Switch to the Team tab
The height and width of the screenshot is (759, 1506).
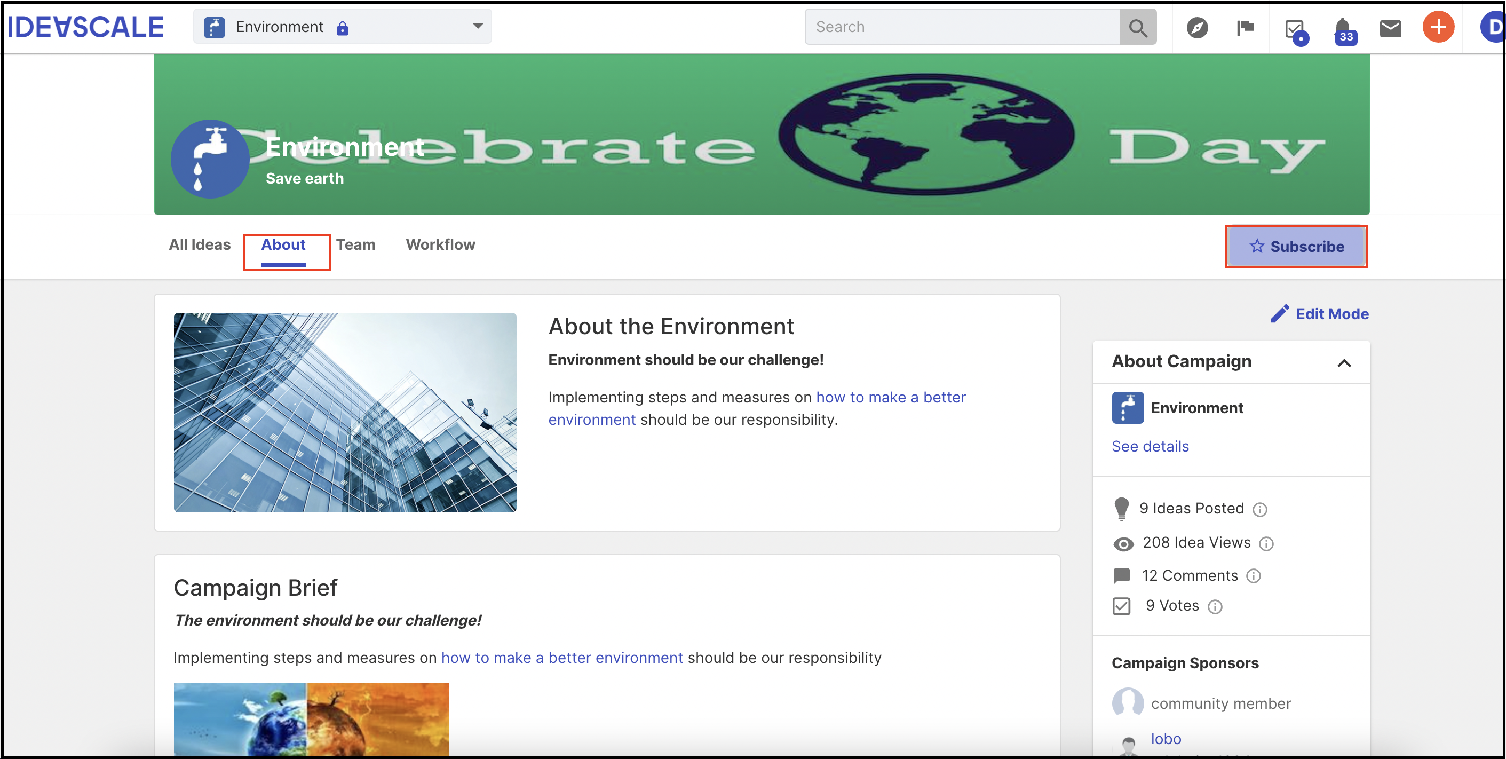pyautogui.click(x=355, y=244)
